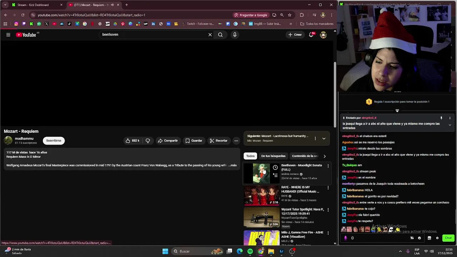Select the Contenido de la serie chip
The width and height of the screenshot is (457, 257).
[x=305, y=156]
